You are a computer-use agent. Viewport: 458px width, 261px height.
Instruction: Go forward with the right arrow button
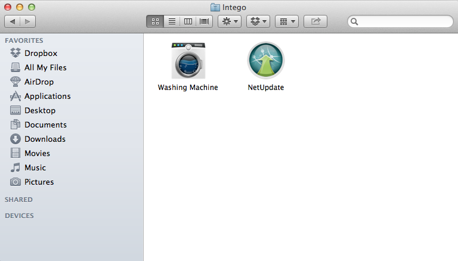click(28, 21)
